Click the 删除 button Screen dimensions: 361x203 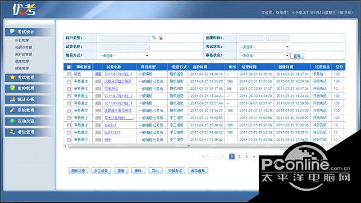click(x=138, y=170)
